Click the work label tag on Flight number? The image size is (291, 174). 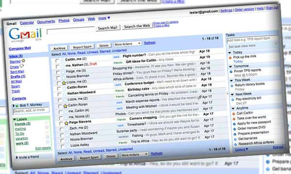click(116, 57)
